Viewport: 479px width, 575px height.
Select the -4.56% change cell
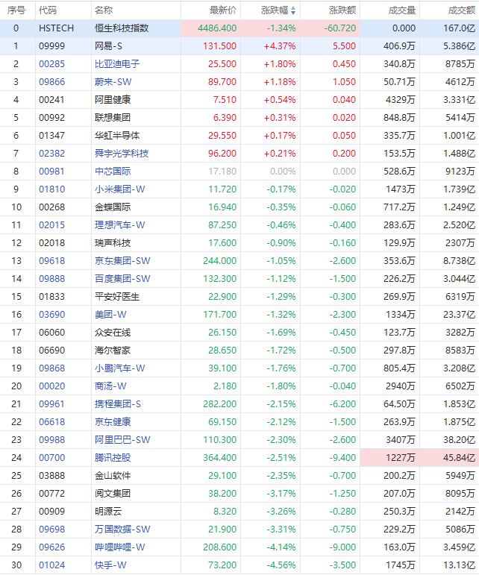pyautogui.click(x=281, y=565)
